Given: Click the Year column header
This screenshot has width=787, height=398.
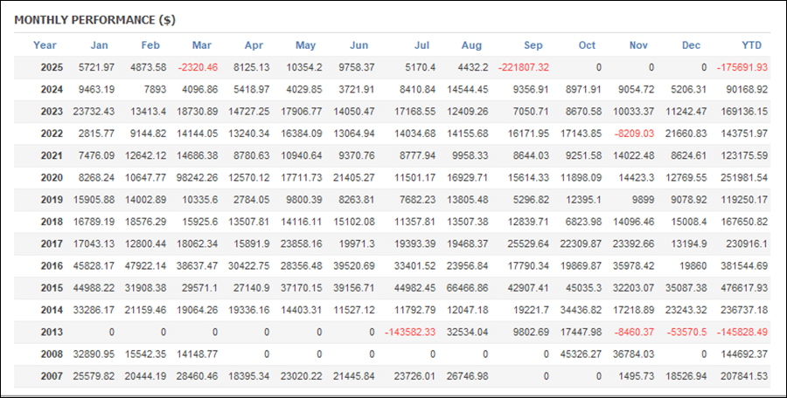Looking at the screenshot, I should [45, 45].
